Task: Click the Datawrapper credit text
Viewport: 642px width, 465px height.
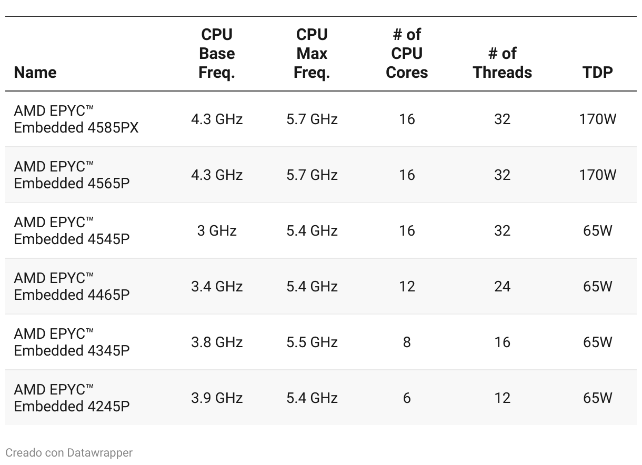Action: 69,452
